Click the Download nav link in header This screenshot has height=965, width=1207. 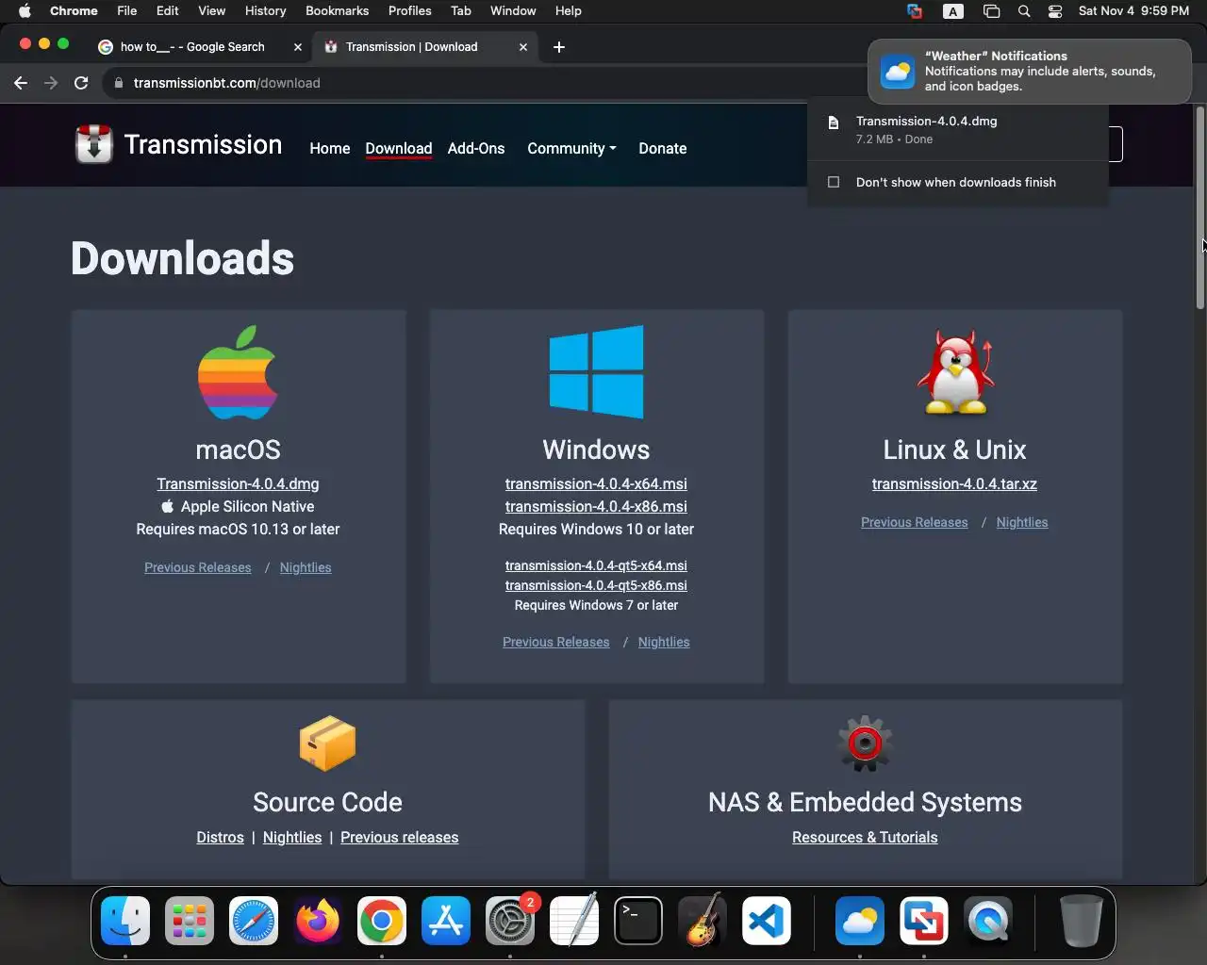click(399, 149)
